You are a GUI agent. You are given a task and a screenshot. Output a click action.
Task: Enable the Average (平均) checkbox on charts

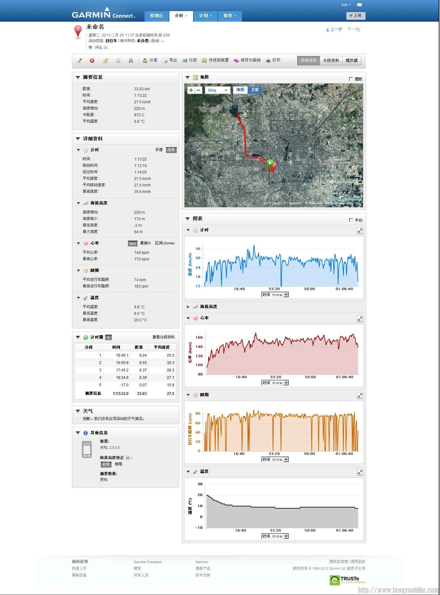(x=351, y=220)
